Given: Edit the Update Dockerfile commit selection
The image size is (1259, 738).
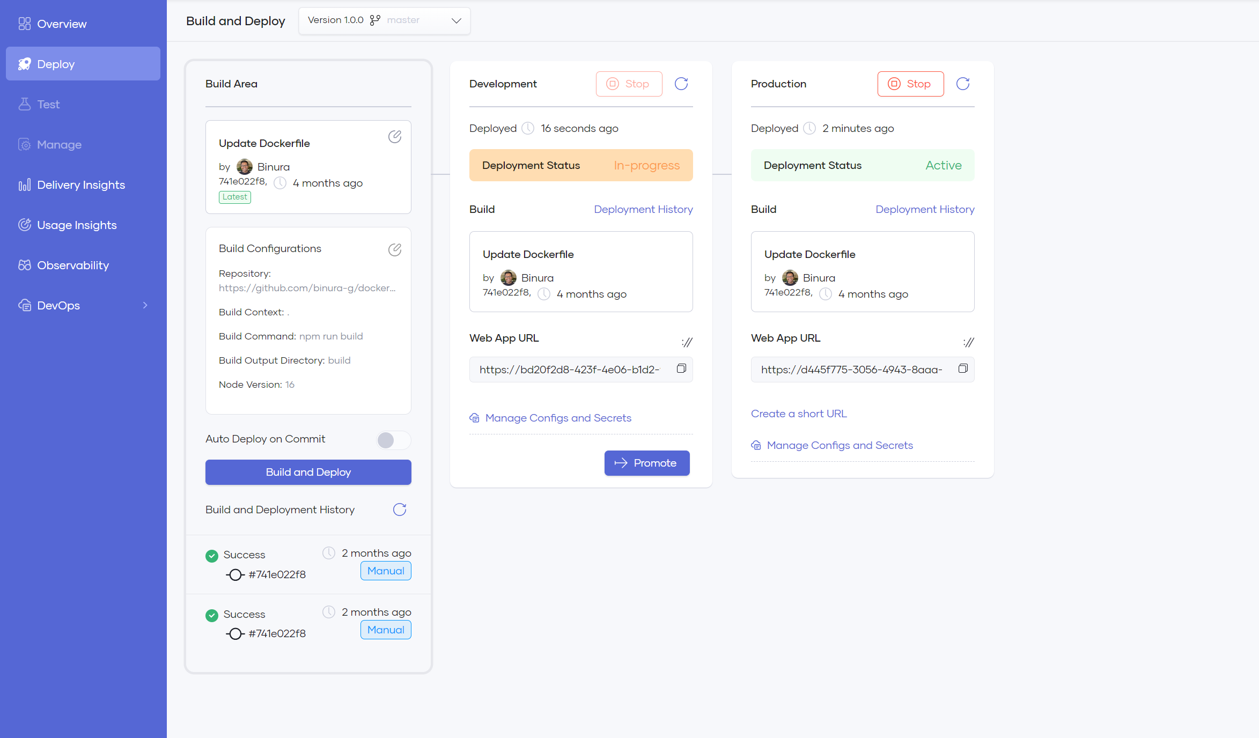Looking at the screenshot, I should 395,137.
